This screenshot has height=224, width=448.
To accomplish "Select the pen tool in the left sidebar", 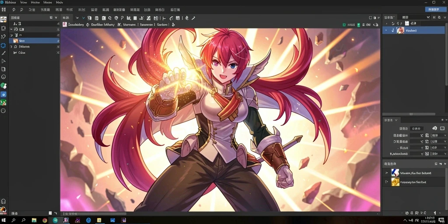I will [x=3, y=53].
